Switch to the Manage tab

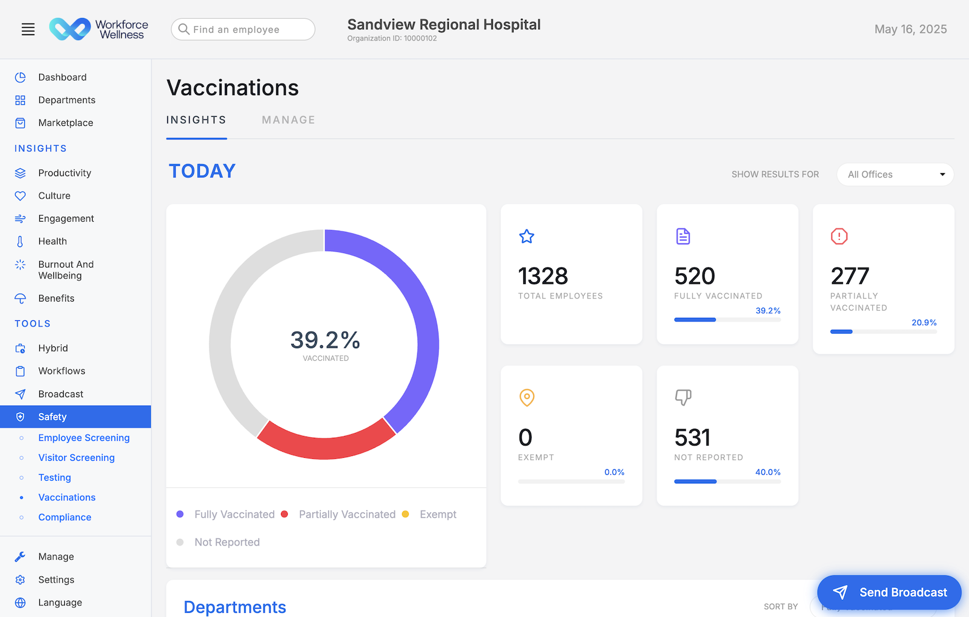point(288,119)
